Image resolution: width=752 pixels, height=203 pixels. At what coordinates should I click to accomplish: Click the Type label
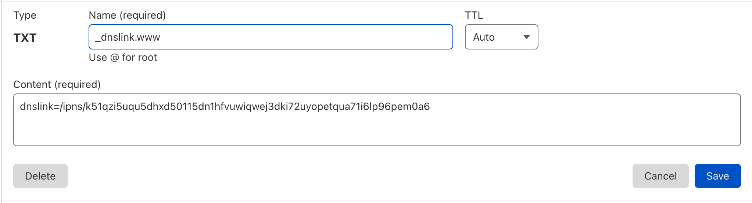point(25,15)
